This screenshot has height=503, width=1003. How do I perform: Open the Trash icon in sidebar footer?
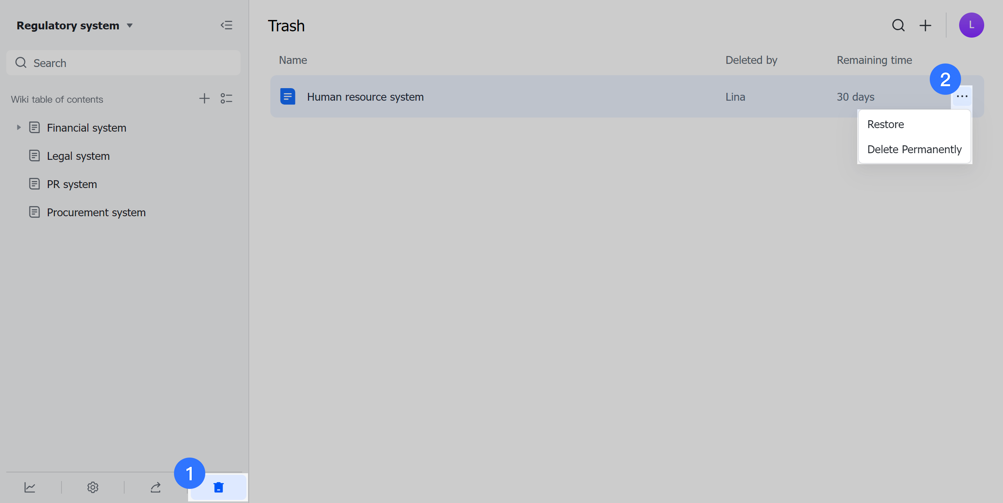[x=218, y=487]
